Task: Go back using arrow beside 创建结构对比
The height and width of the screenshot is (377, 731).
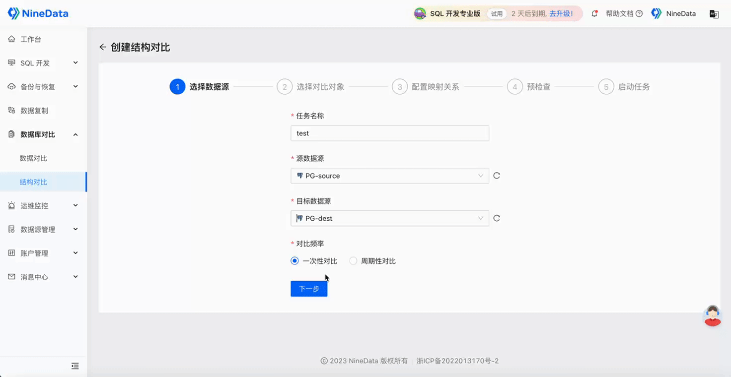Action: pyautogui.click(x=103, y=47)
